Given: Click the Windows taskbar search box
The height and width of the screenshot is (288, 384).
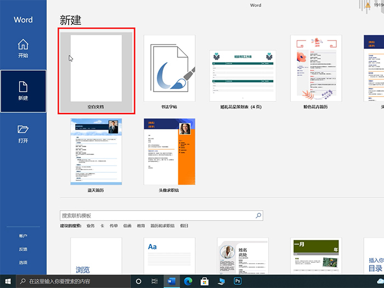Looking at the screenshot, I should (73, 281).
